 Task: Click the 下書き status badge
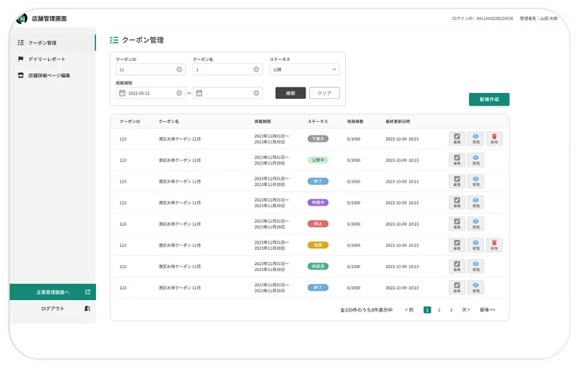(318, 139)
